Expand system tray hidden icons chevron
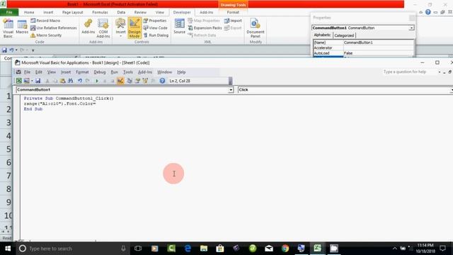Screen dimensions: 453x255 coord(395,249)
